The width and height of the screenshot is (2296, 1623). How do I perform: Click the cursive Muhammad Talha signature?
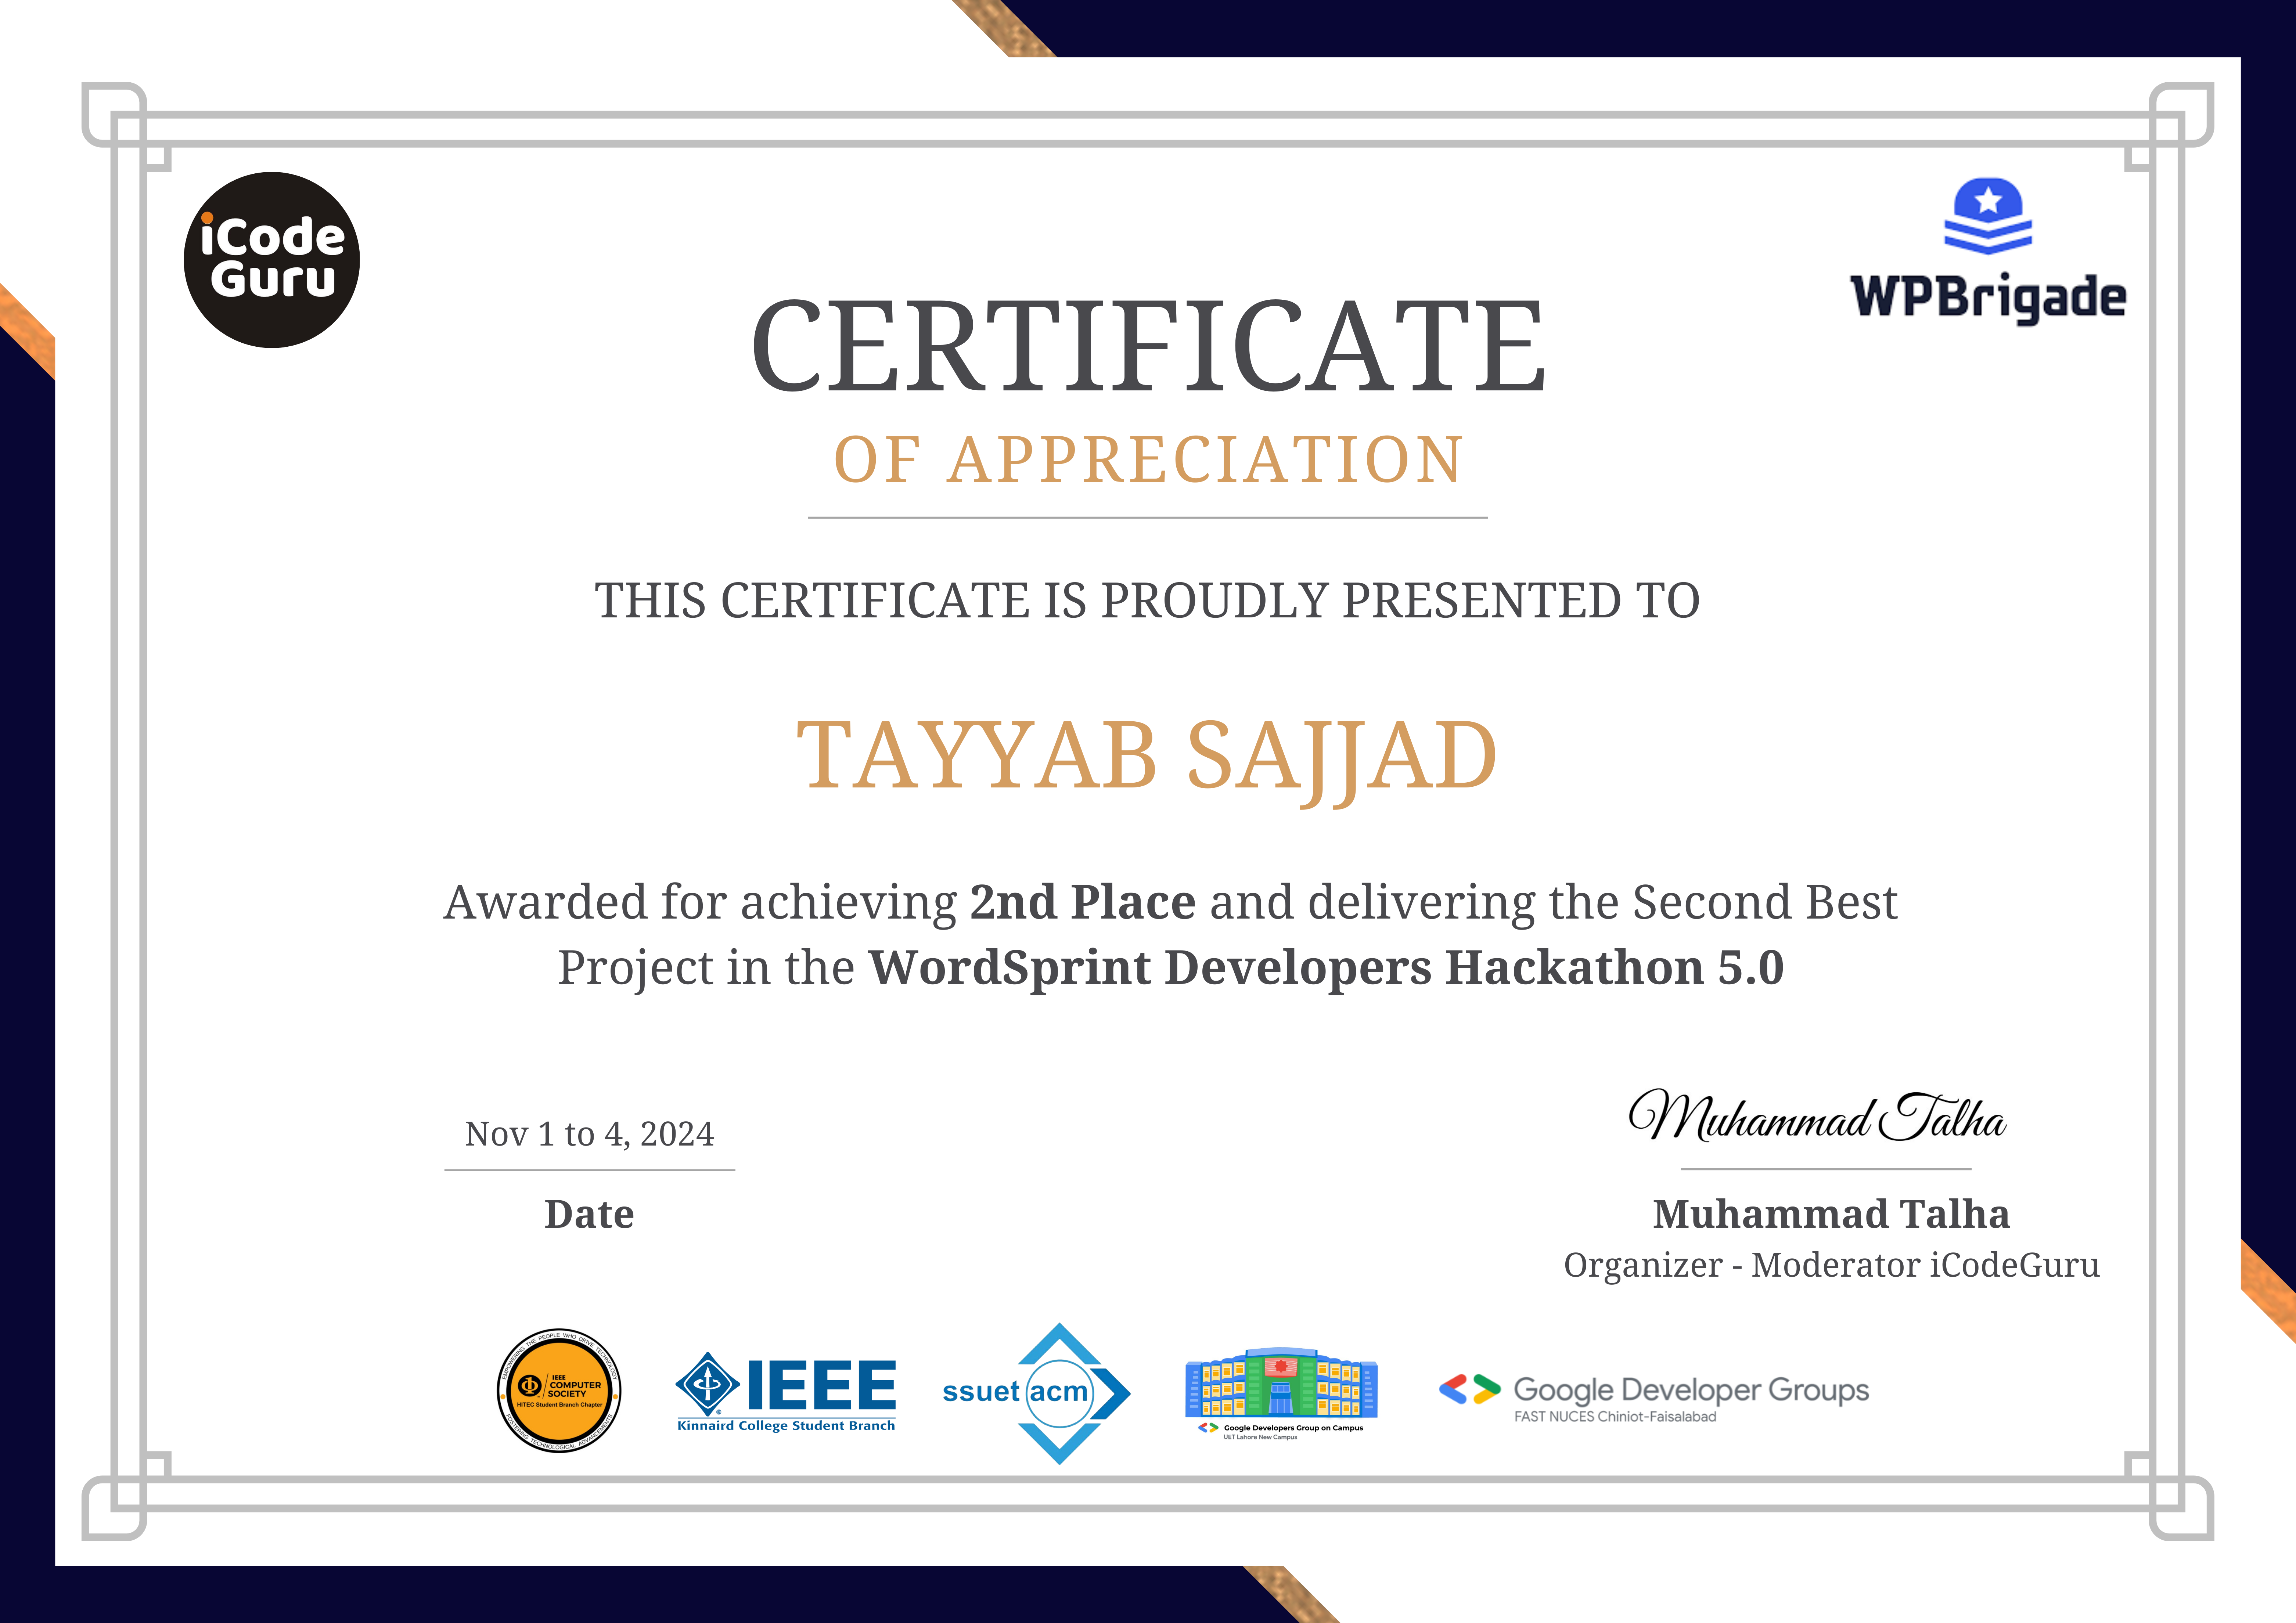point(1817,1116)
